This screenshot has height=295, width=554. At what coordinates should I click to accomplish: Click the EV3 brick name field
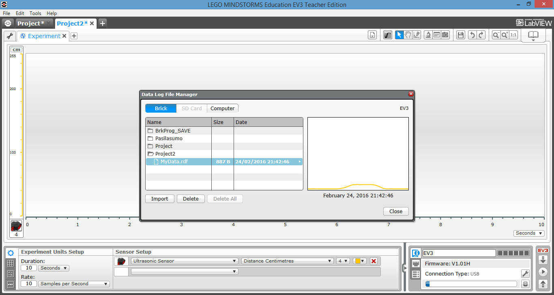459,253
